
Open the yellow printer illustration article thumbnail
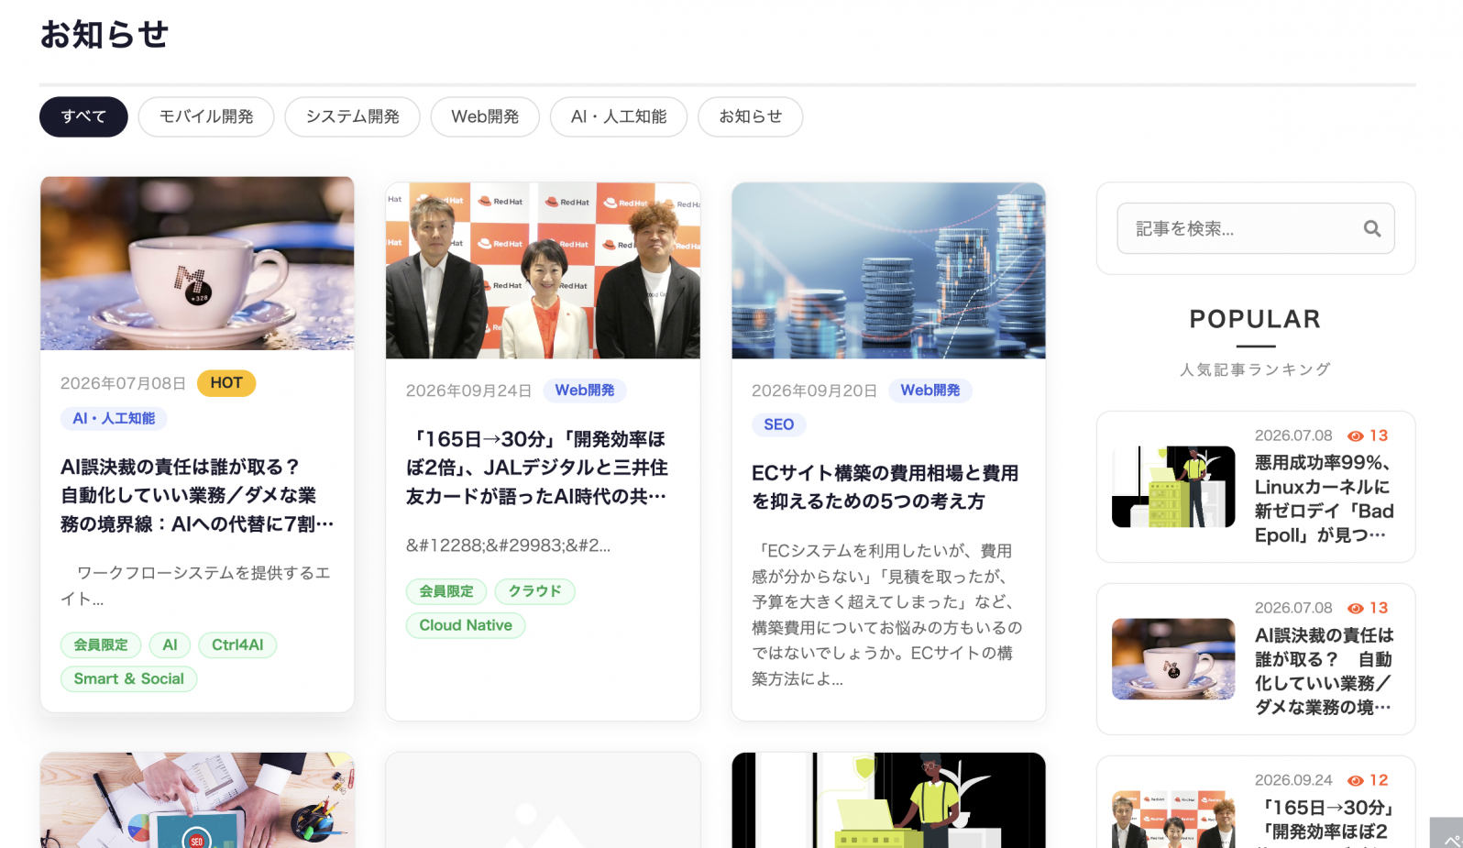click(888, 800)
